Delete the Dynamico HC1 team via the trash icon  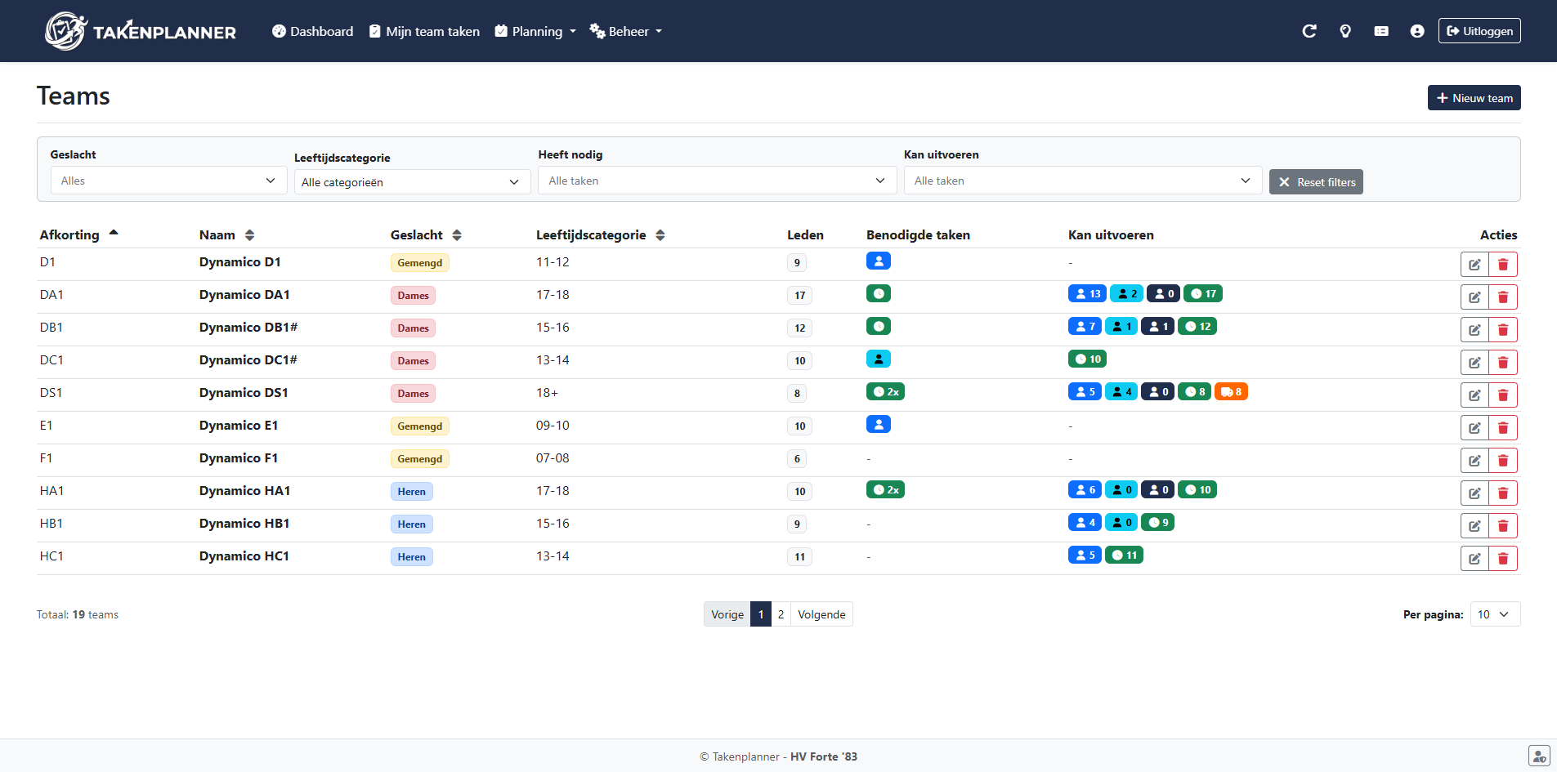click(1503, 558)
